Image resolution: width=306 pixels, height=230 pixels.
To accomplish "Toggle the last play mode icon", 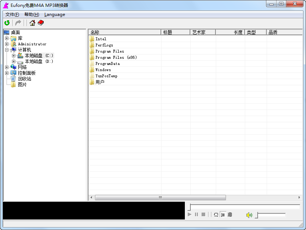I will [230, 214].
